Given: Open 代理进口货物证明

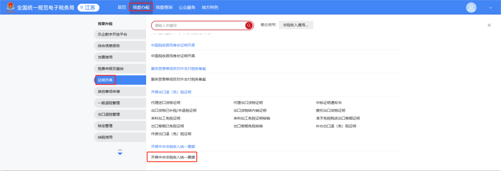Looking at the screenshot, I should (166, 103).
